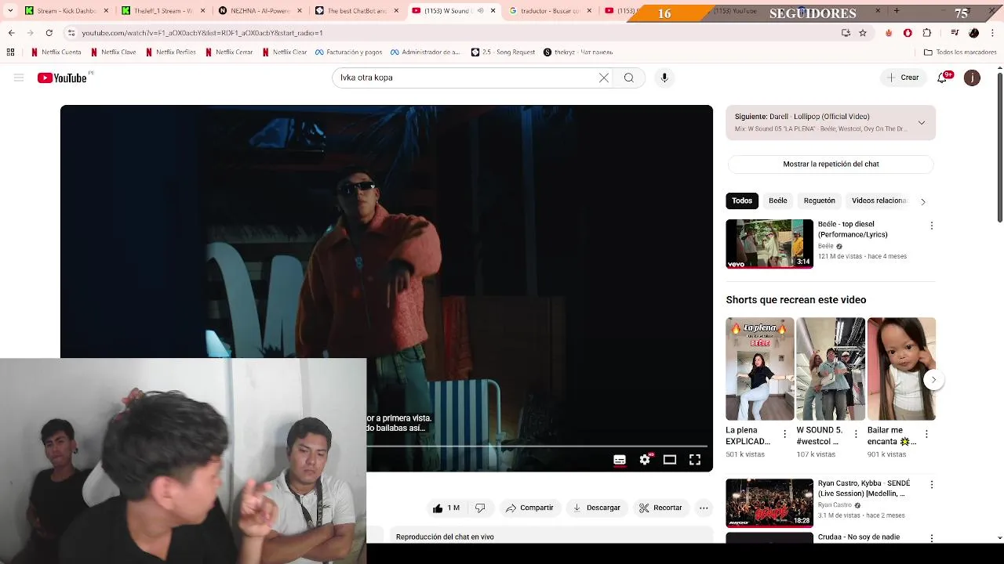Viewport: 1004px width, 564px height.
Task: Show more filter chips with the arrow
Action: click(x=923, y=201)
